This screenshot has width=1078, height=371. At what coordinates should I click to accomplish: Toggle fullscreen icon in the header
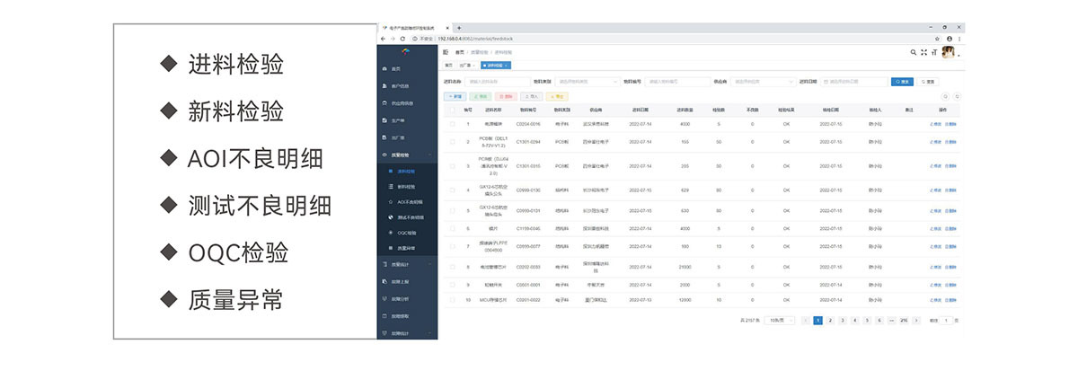(x=923, y=52)
